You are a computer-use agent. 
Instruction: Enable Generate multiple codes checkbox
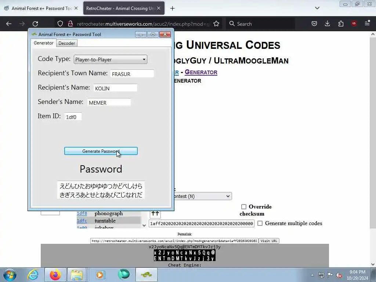tap(260, 223)
